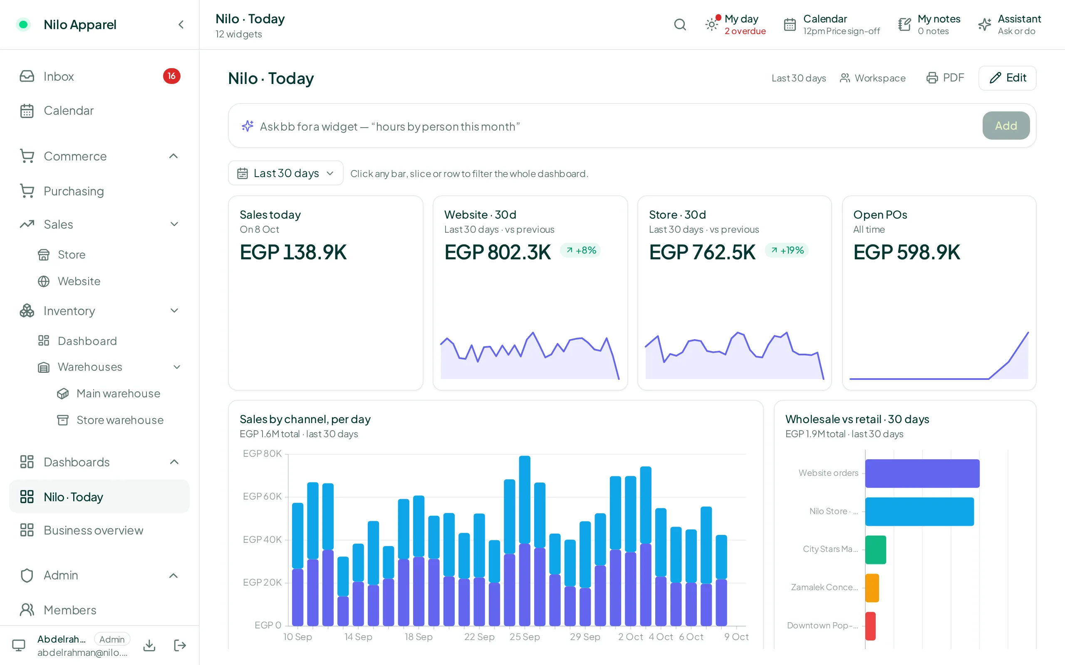The image size is (1065, 665).
Task: Click the Store shop icon
Action: [44, 255]
